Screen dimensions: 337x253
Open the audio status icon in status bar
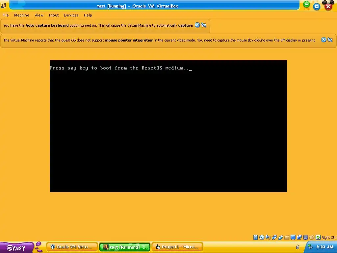268,237
